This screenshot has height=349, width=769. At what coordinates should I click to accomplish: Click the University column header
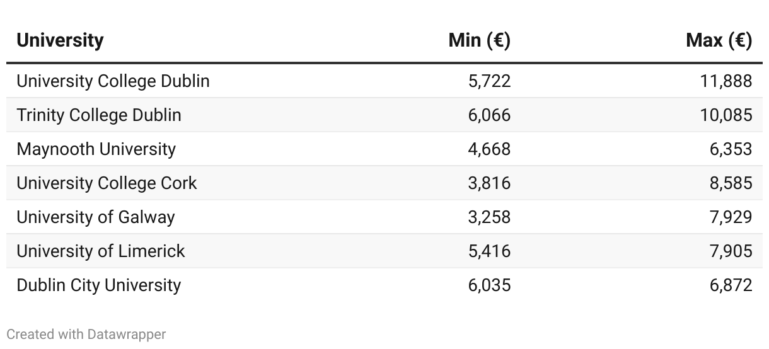60,40
